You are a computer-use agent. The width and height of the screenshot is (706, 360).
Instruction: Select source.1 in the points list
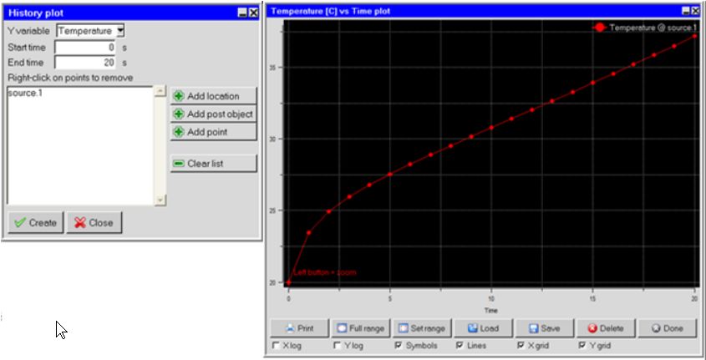coord(25,94)
